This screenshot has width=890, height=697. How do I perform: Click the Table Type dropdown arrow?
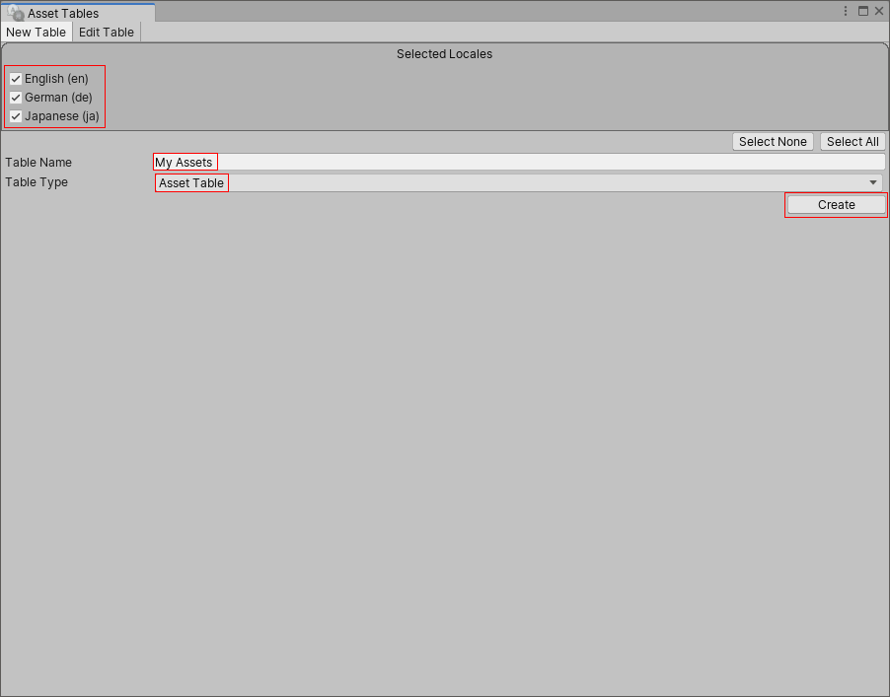[x=872, y=182]
